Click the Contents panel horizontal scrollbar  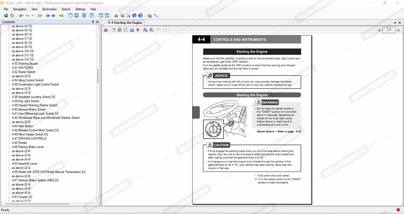pyautogui.click(x=37, y=204)
